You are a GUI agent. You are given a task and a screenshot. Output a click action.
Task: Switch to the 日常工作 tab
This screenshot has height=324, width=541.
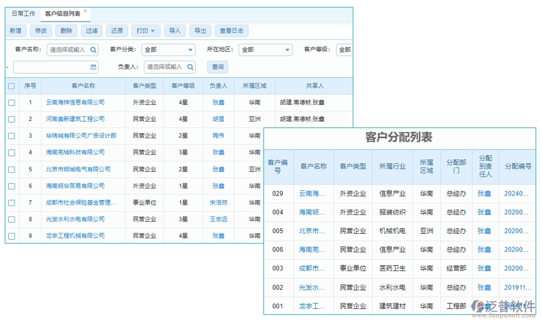click(x=23, y=13)
